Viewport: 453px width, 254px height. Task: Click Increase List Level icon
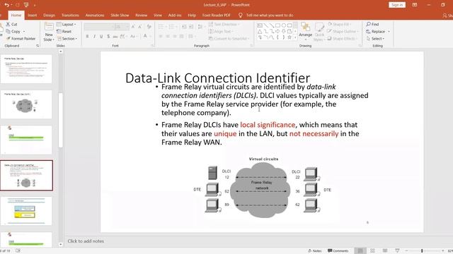[191, 27]
